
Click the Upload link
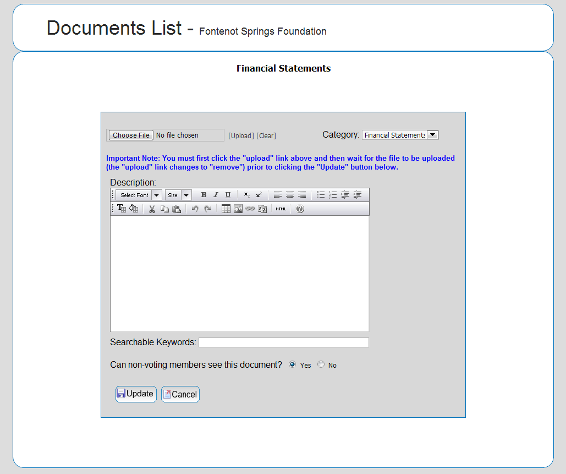(241, 136)
